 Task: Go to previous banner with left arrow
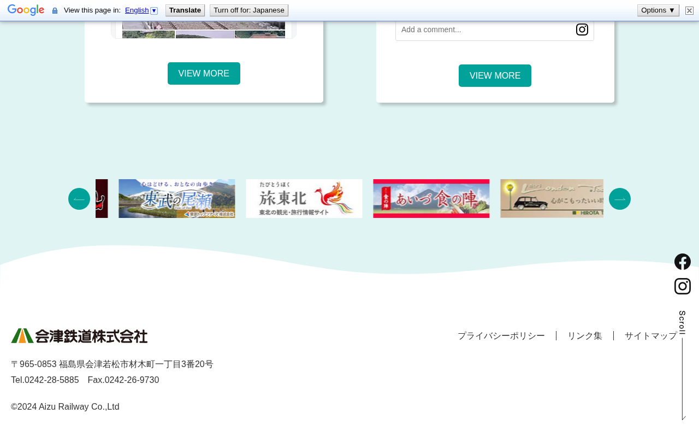(79, 199)
